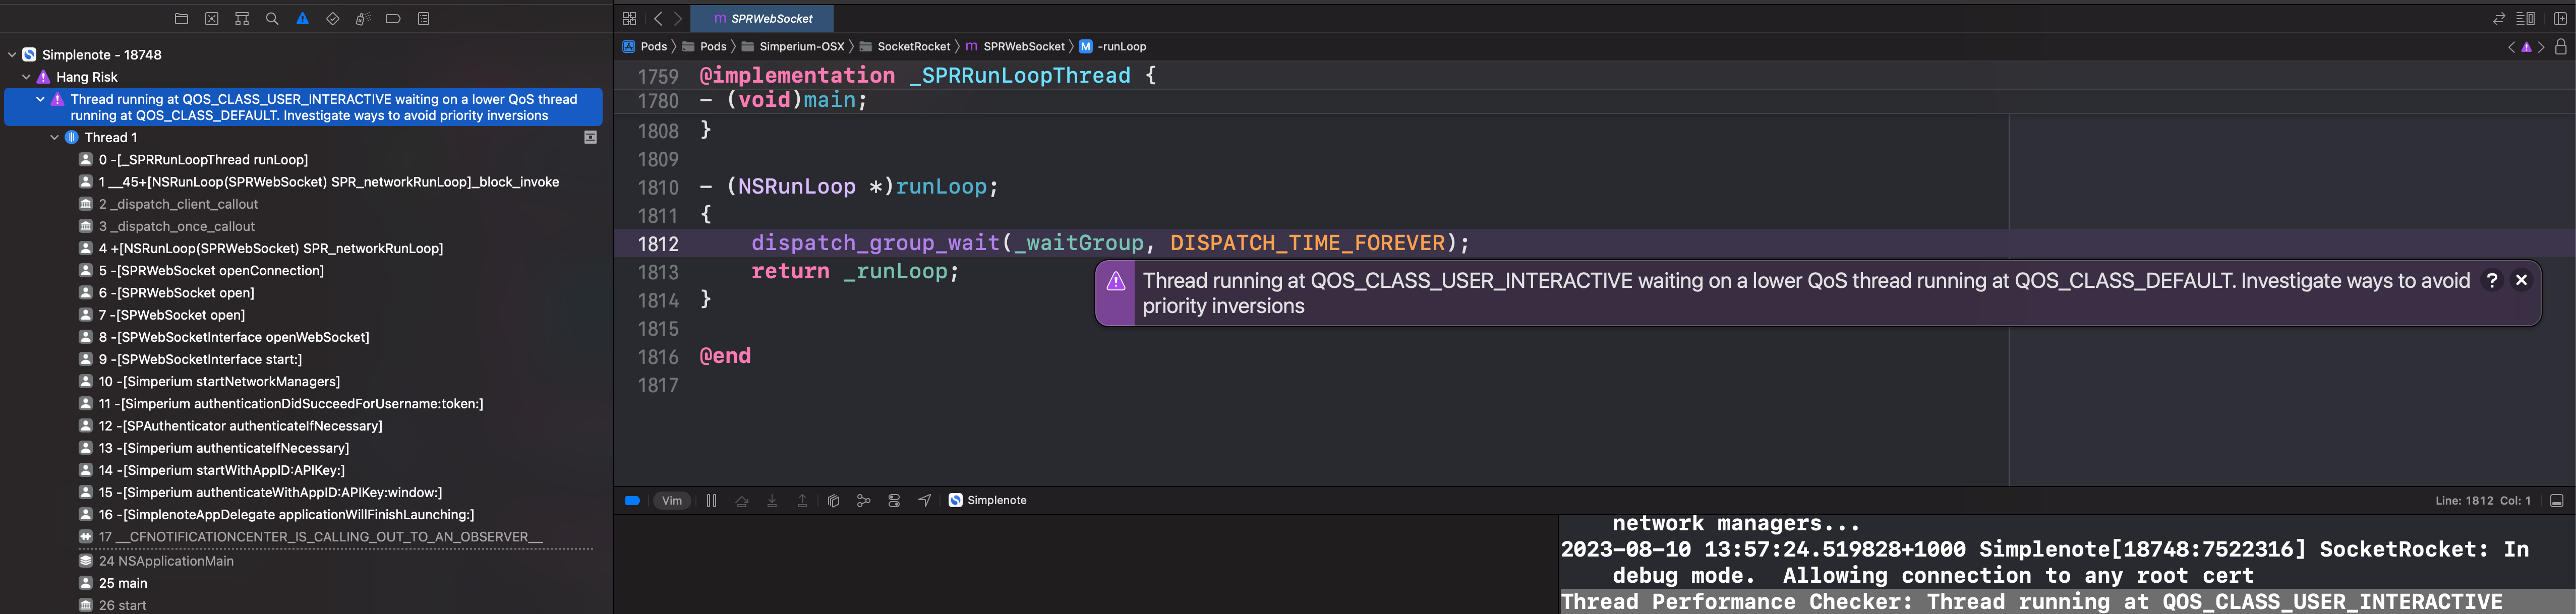Click the Step Out icon in debug bar
The height and width of the screenshot is (614, 2576).
tap(802, 500)
